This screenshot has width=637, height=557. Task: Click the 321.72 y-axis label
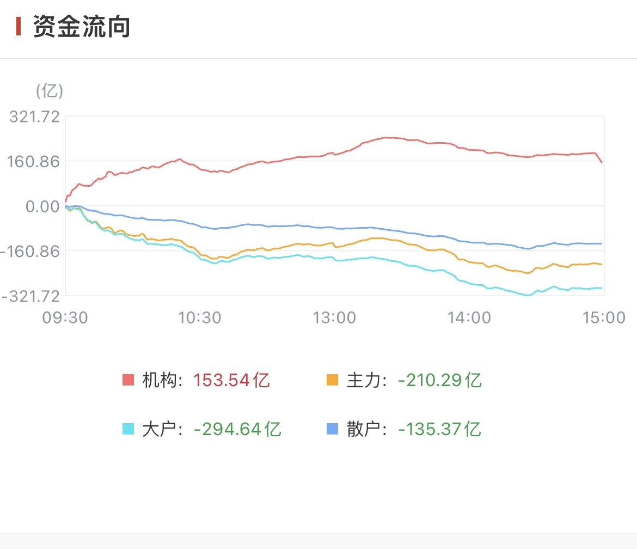pos(34,116)
